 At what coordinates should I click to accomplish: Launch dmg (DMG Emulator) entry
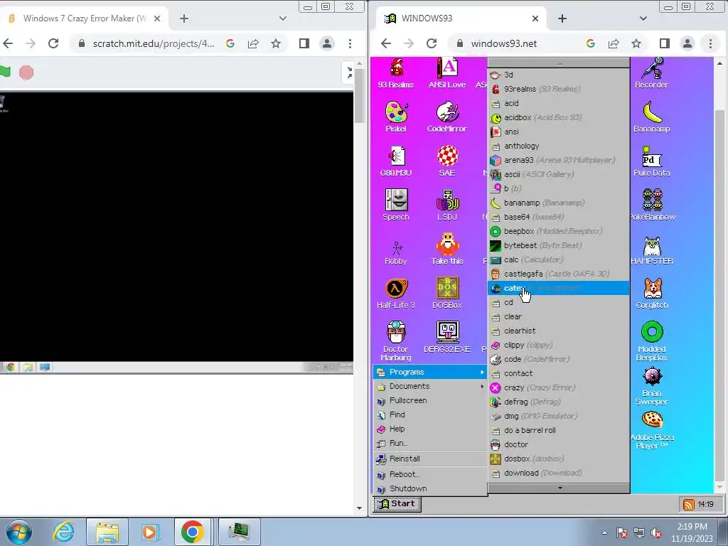click(x=559, y=416)
